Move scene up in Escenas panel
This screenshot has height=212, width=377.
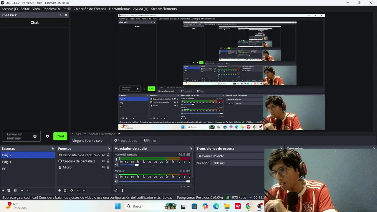tap(22, 191)
